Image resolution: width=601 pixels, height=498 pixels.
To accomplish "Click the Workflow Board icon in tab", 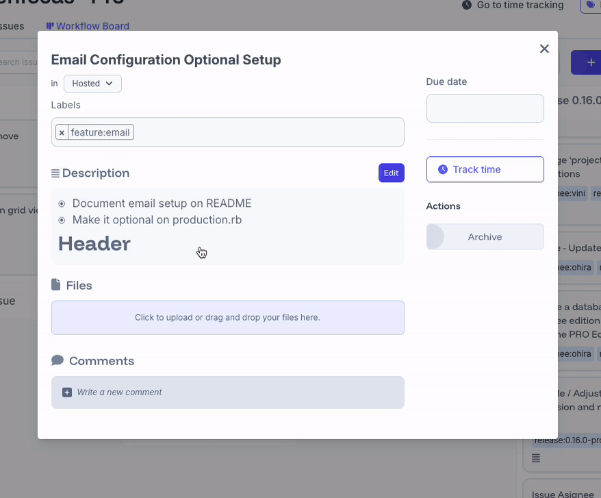I will click(x=50, y=26).
